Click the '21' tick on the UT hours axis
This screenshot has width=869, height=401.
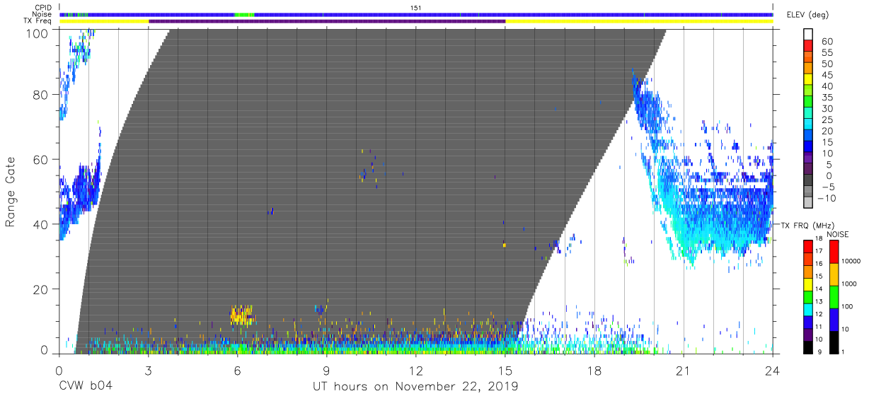point(684,370)
